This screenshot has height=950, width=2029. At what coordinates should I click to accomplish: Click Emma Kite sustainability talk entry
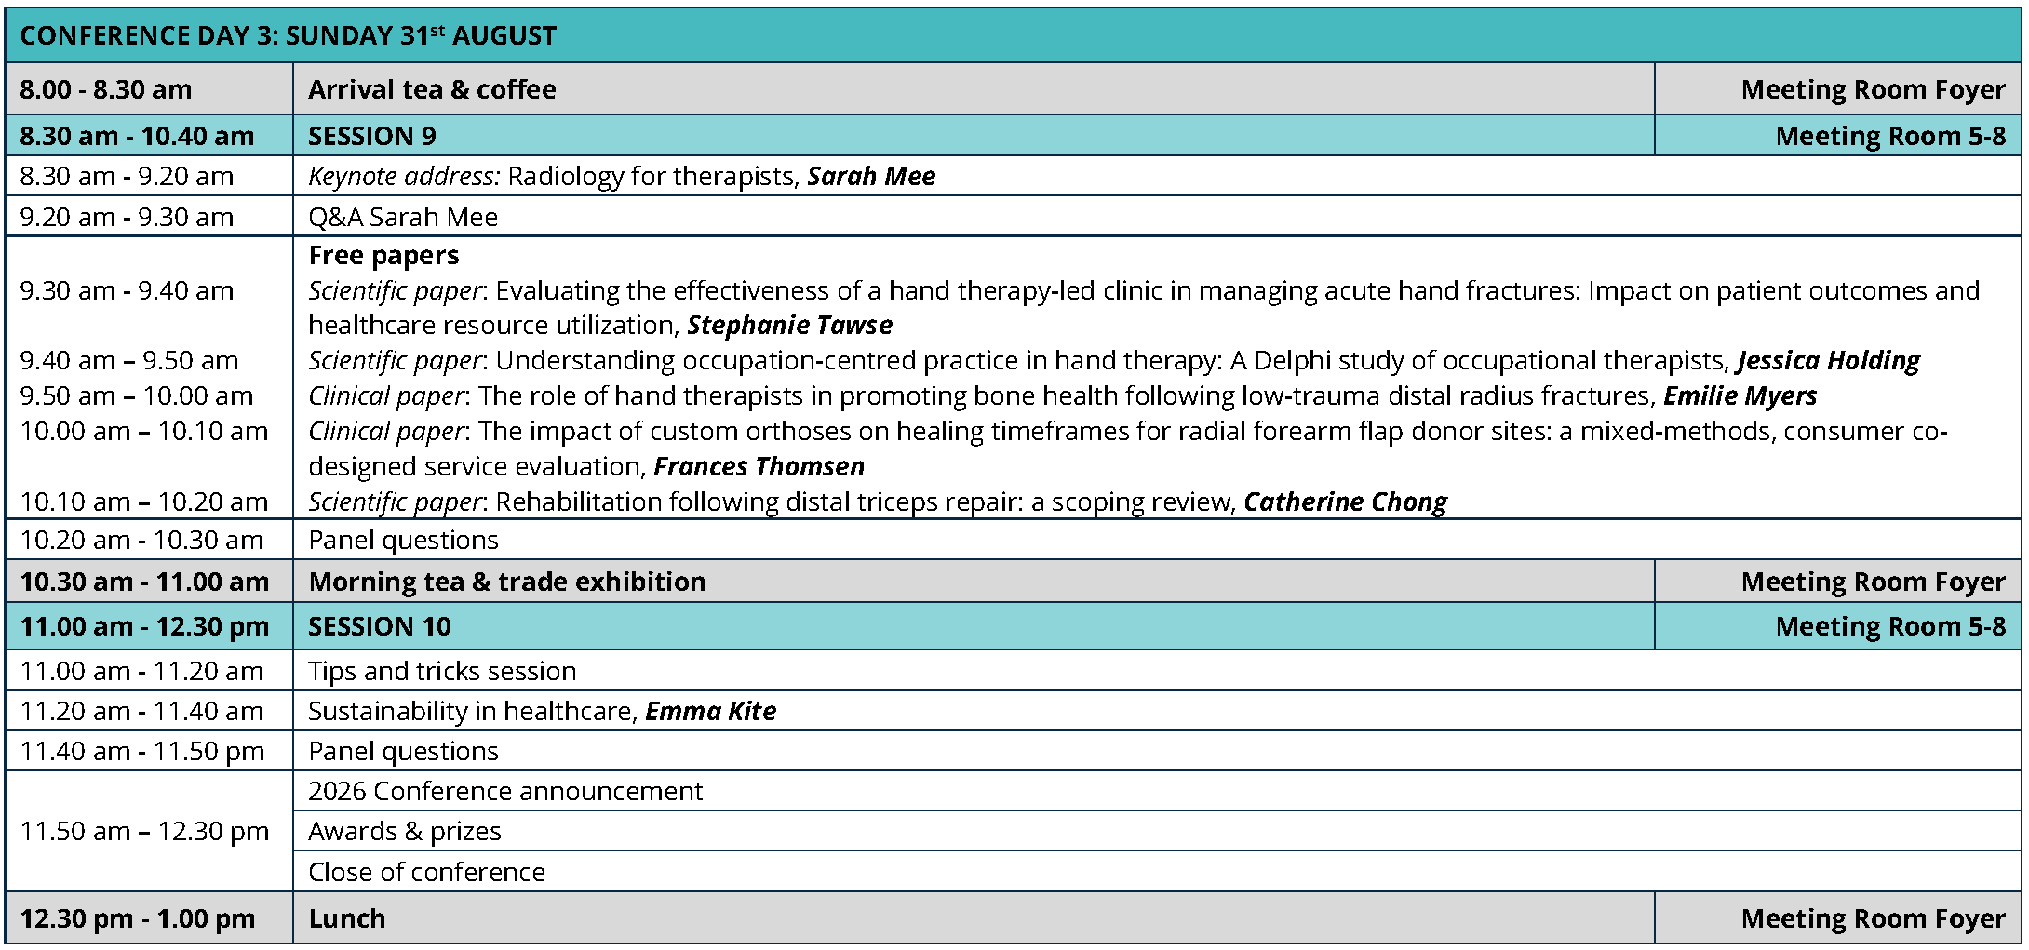(x=542, y=711)
